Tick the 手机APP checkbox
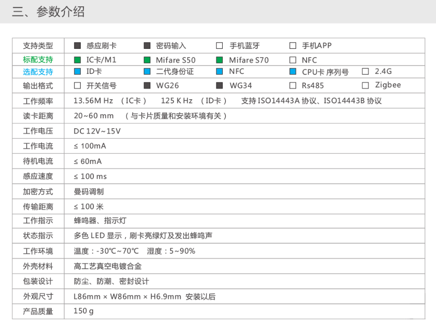Image resolution: width=436 pixels, height=331 pixels. coord(293,46)
